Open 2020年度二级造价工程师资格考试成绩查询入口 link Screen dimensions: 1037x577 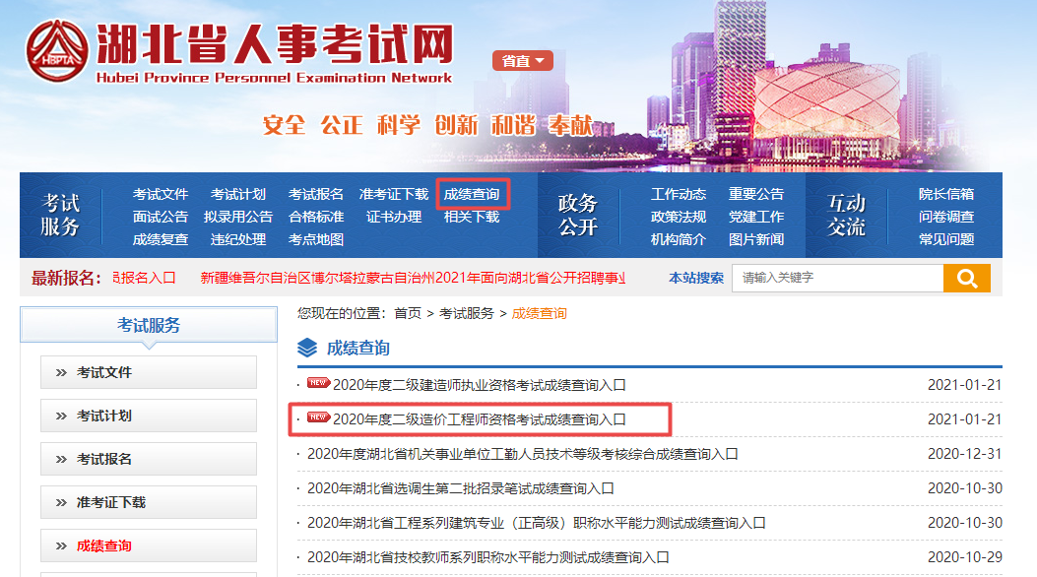pyautogui.click(x=479, y=419)
